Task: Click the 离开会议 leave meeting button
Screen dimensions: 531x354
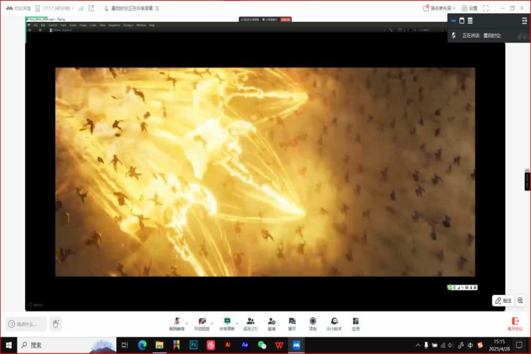Action: [515, 323]
